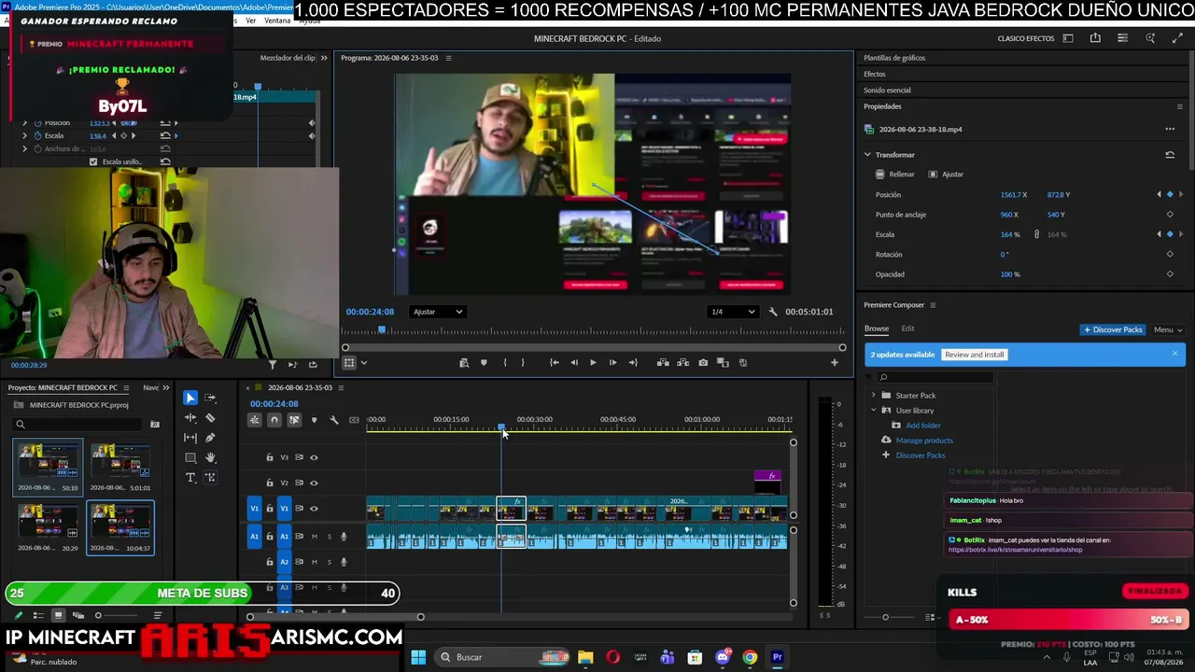Select the Track Select Forward tool
The height and width of the screenshot is (672, 1195).
tap(210, 398)
